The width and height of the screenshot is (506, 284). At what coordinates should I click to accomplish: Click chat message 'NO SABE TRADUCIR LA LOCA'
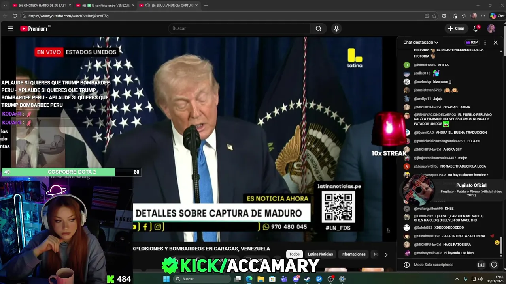[x=463, y=166]
